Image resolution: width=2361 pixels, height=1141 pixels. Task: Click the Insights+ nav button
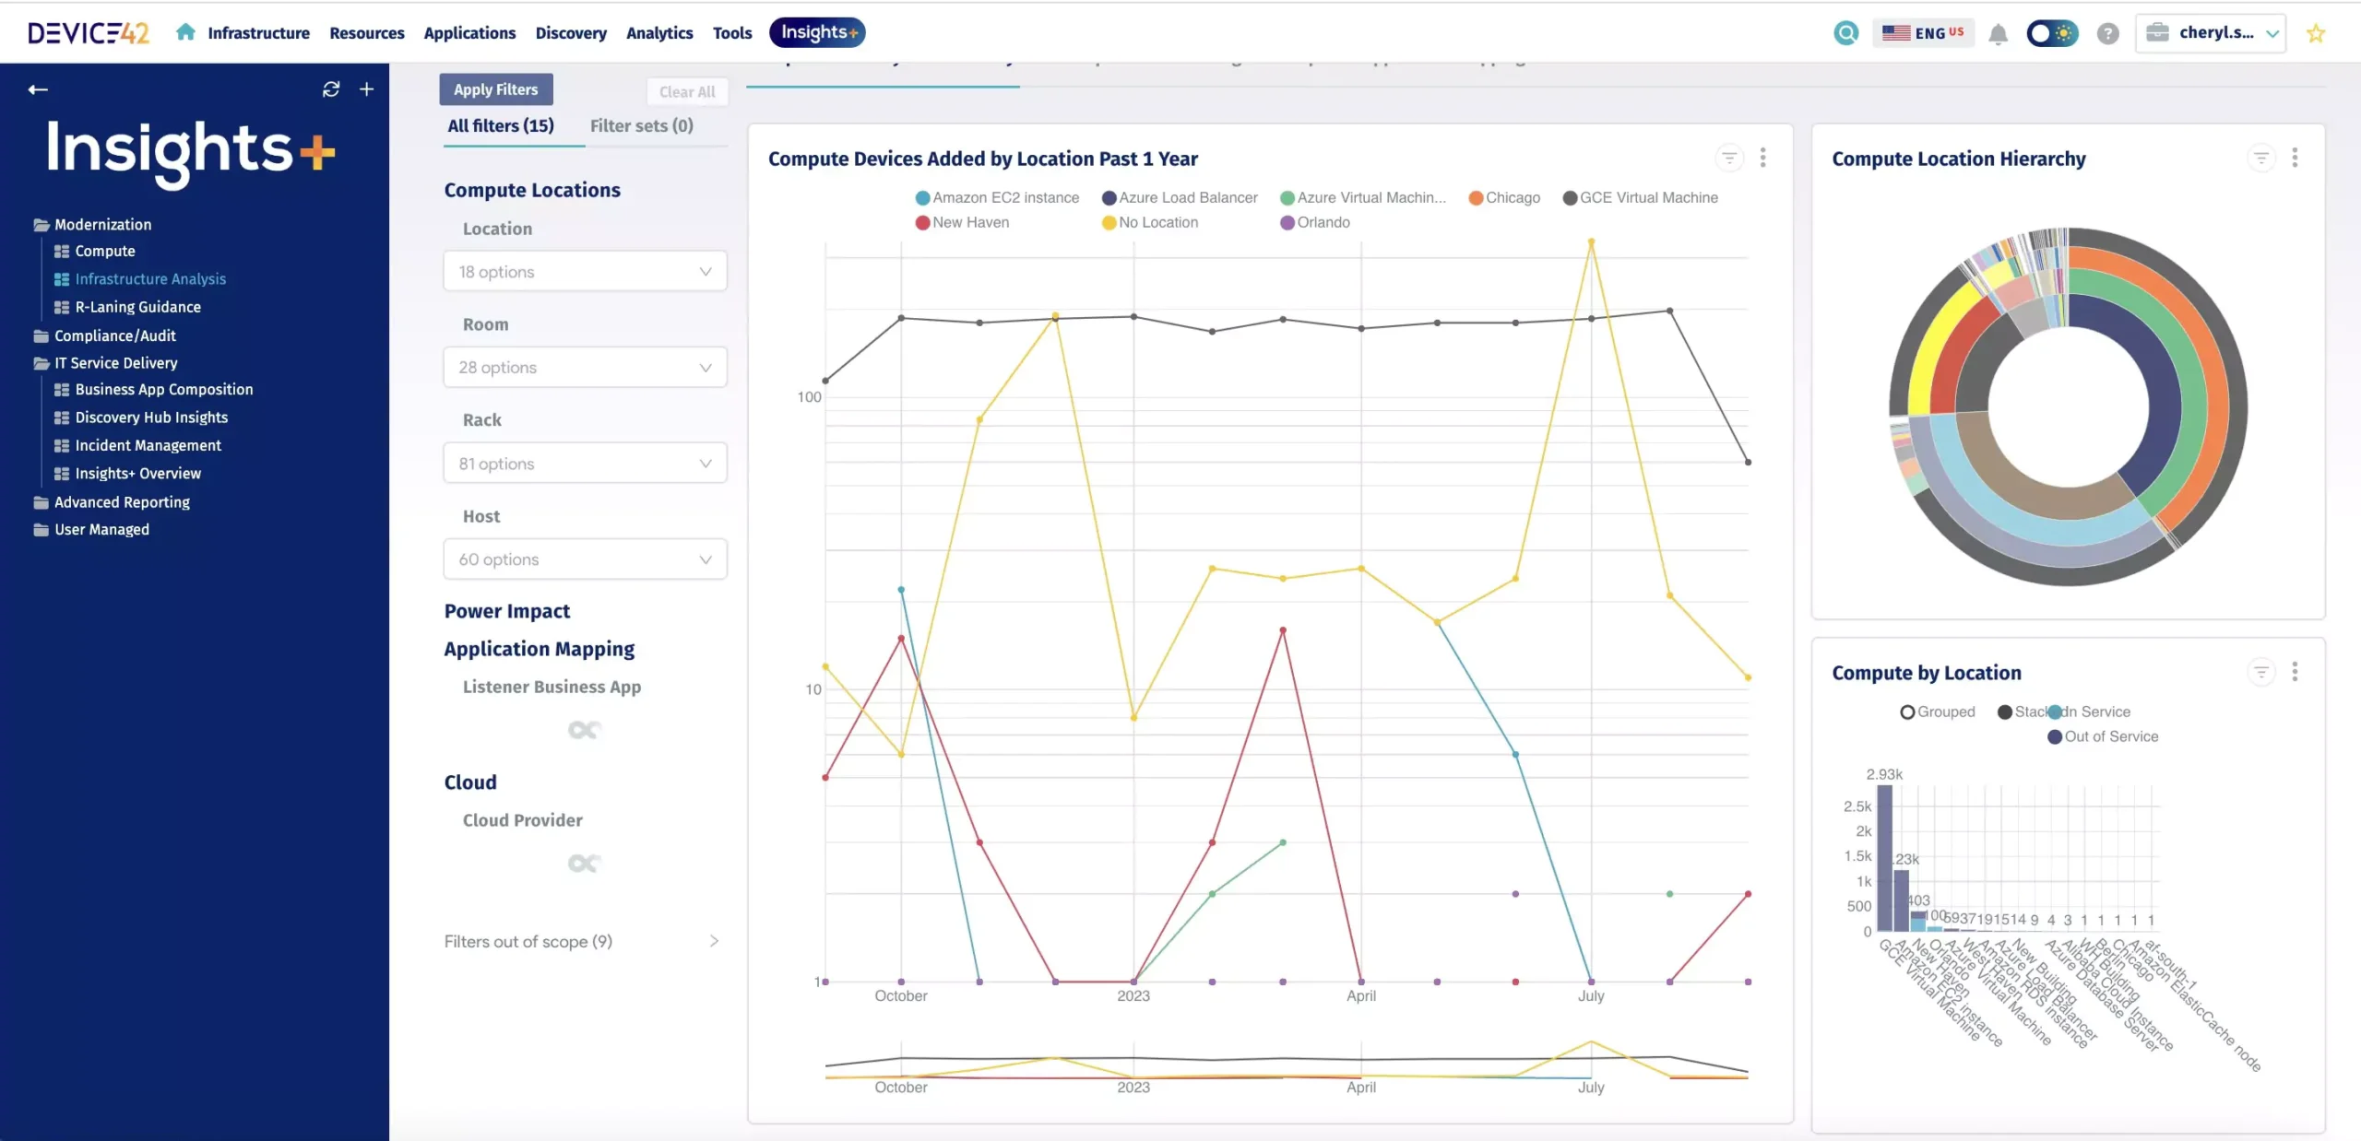coord(817,32)
